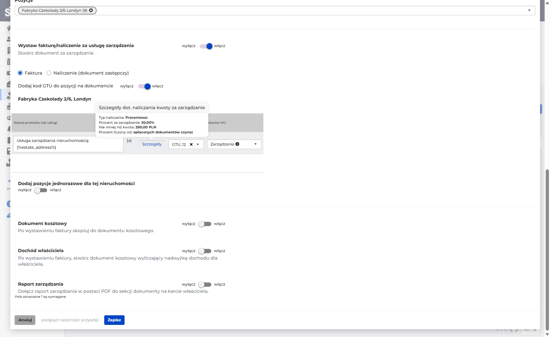The image size is (550, 337).
Task: Turn on the Dokument kosztowy switch
Action: (x=205, y=224)
